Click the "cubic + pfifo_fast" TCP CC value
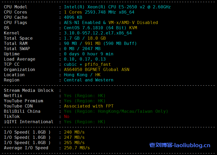 87,64
